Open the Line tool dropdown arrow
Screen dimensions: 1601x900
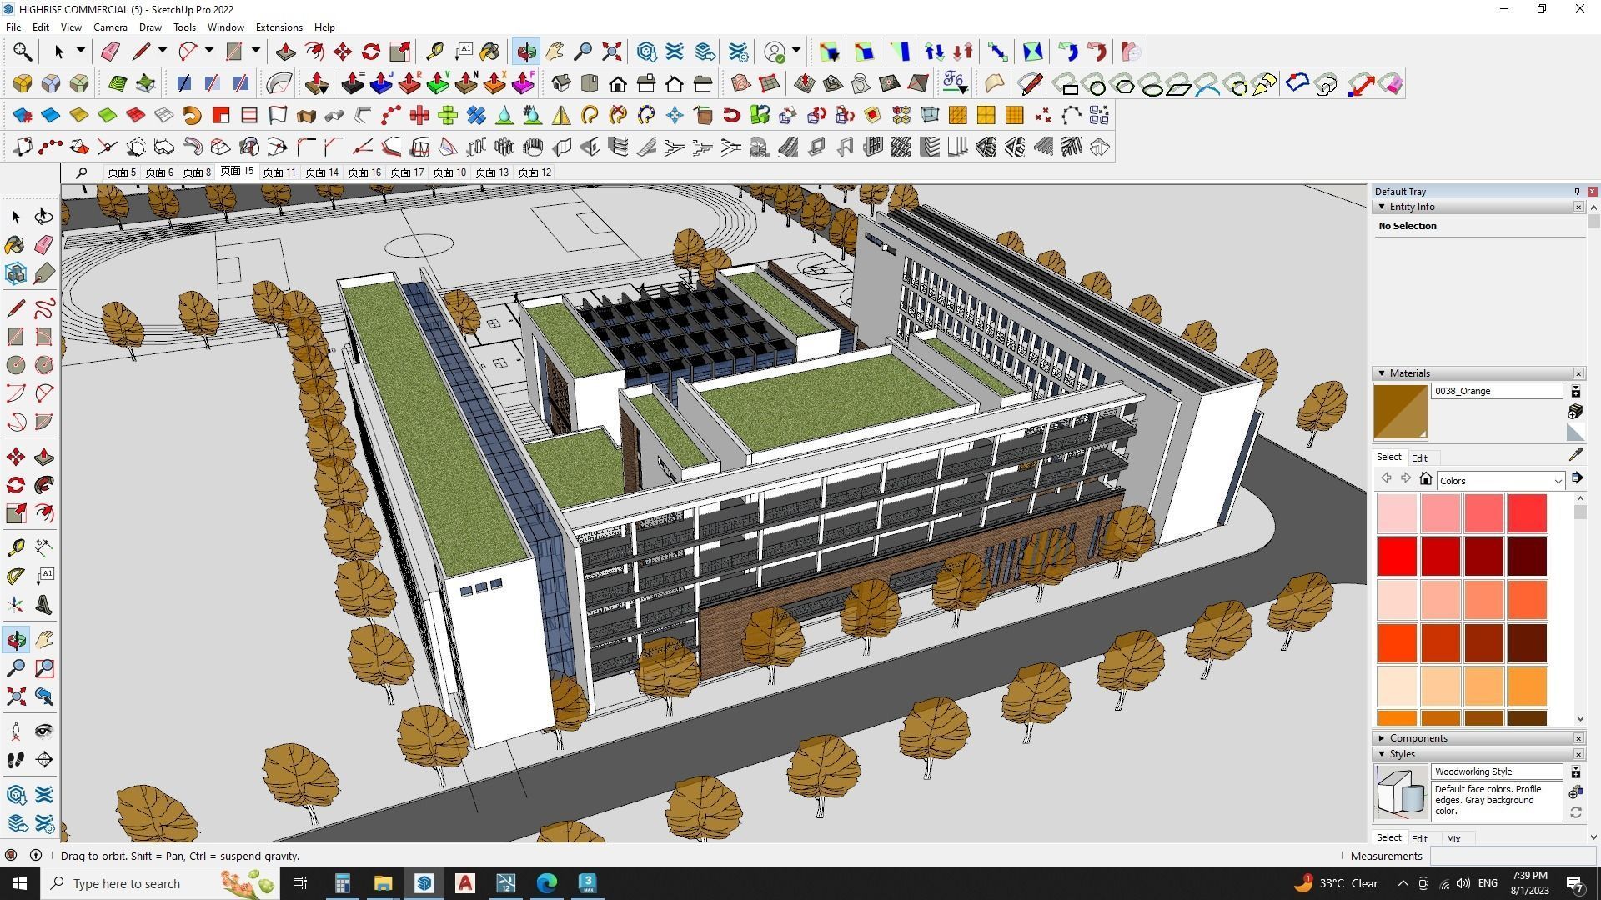click(x=163, y=51)
